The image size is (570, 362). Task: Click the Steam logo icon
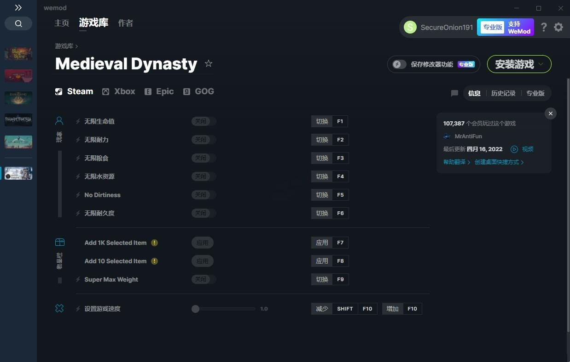(58, 91)
